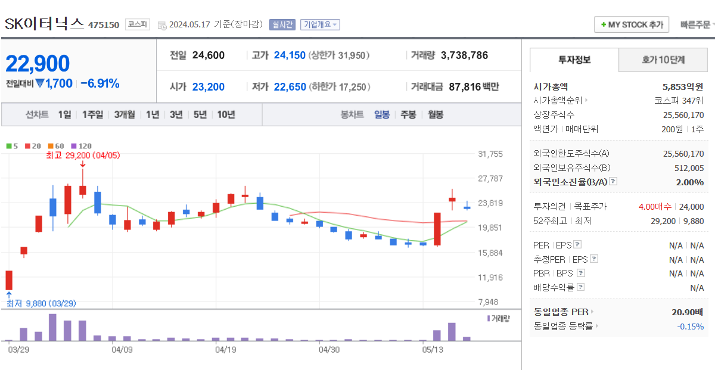Click the help icon next to PER | EPS

(x=577, y=245)
